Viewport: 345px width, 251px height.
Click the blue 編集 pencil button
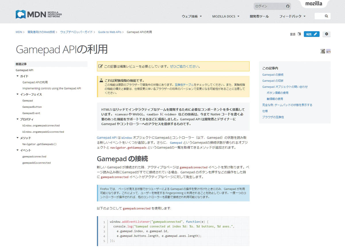311,34
